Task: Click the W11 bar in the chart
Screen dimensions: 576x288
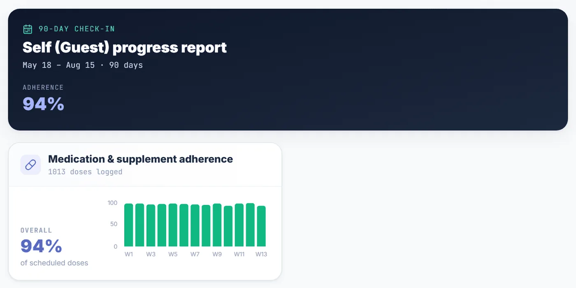Action: [x=239, y=225]
